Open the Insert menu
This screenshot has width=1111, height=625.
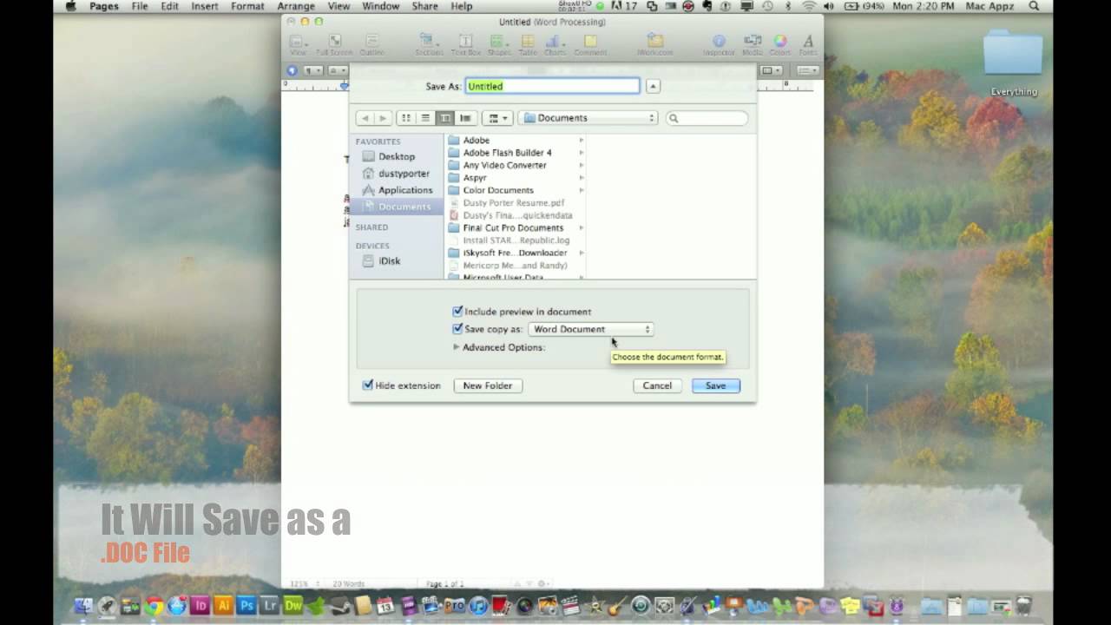(205, 6)
